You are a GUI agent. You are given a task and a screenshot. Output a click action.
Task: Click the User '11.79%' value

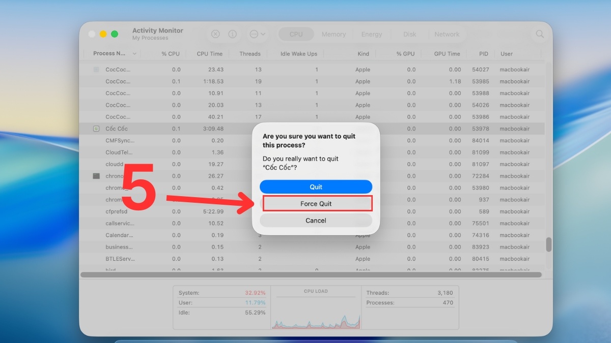coord(255,303)
